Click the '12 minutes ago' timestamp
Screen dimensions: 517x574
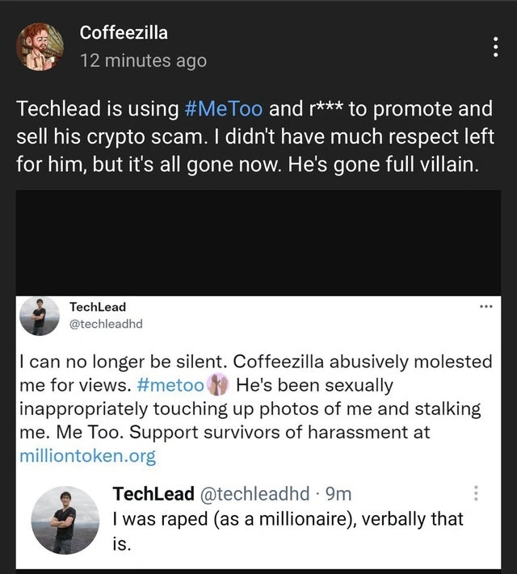pos(143,61)
